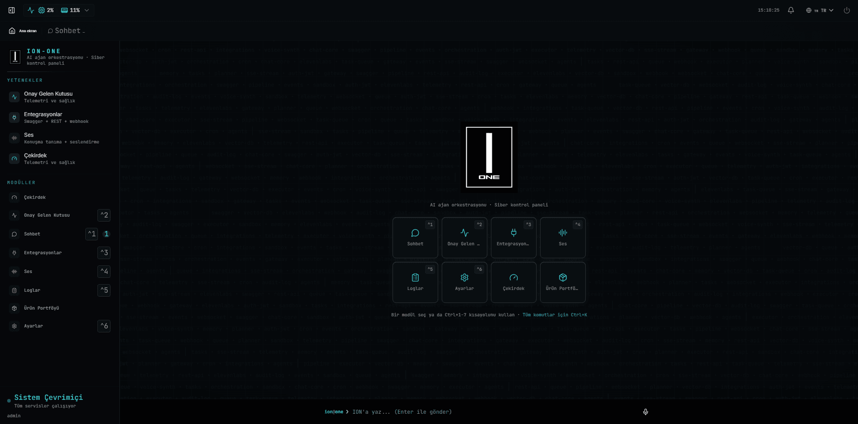This screenshot has width=858, height=424.
Task: Click the power logout icon
Action: point(847,10)
